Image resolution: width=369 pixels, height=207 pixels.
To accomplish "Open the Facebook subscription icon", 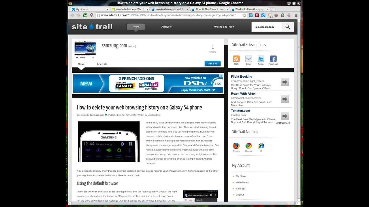I will (273, 59).
